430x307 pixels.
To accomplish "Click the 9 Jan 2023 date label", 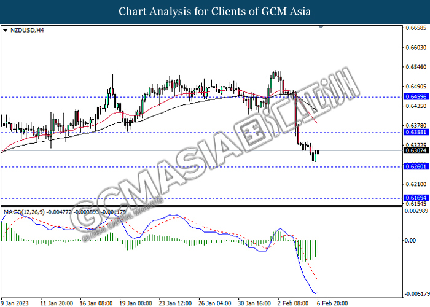I will (x=14, y=303).
